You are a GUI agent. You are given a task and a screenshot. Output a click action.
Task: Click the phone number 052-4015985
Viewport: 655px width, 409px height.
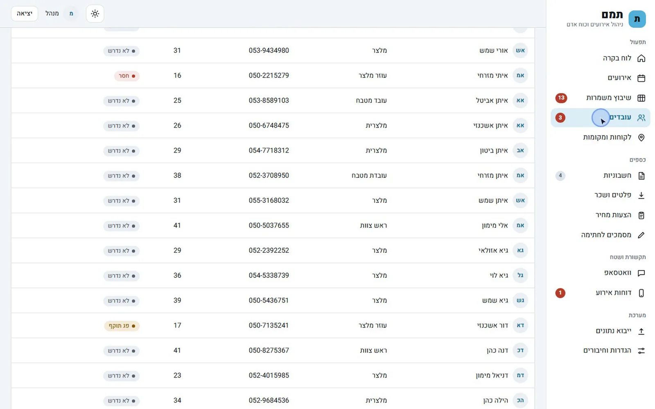[269, 375]
